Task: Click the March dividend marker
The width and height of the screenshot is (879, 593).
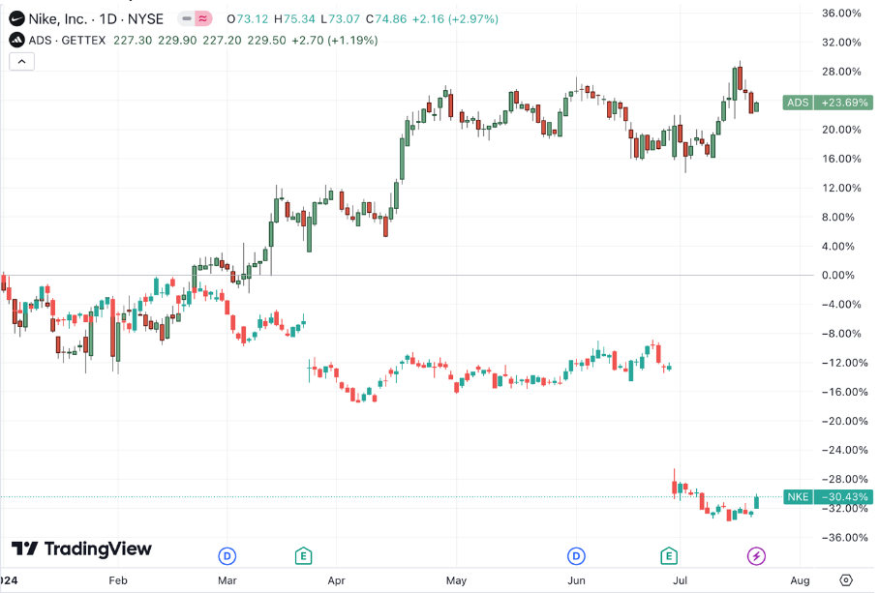Action: coord(227,555)
